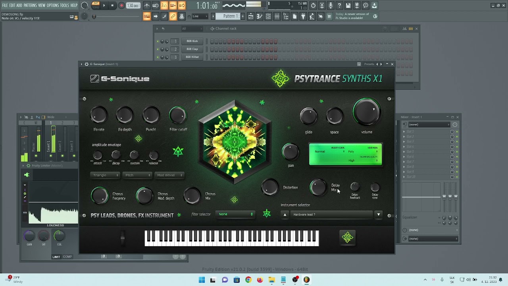Open the playlist view icon
Viewport: 508px width, 286px height.
pos(251,16)
